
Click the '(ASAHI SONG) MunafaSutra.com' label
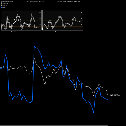pos(69,2)
